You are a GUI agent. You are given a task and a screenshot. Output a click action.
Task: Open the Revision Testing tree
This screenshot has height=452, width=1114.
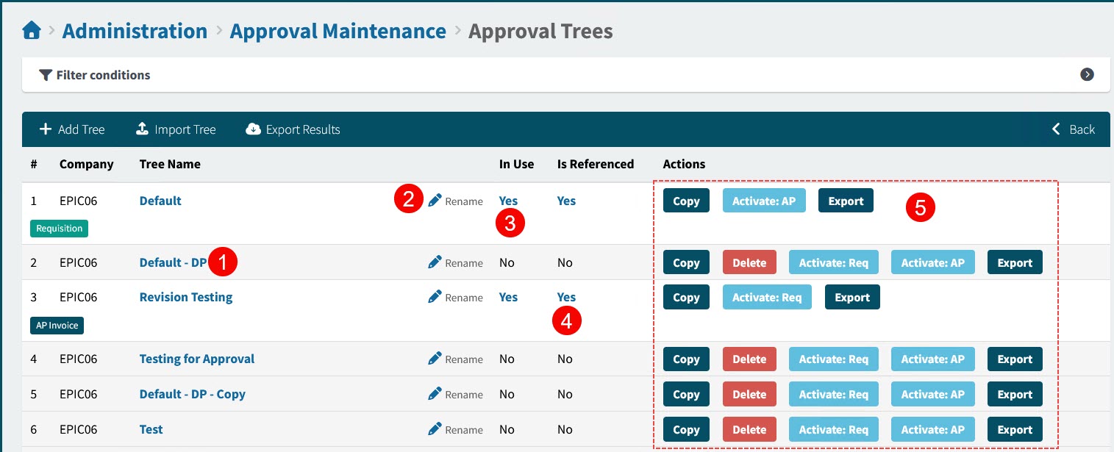tap(186, 297)
